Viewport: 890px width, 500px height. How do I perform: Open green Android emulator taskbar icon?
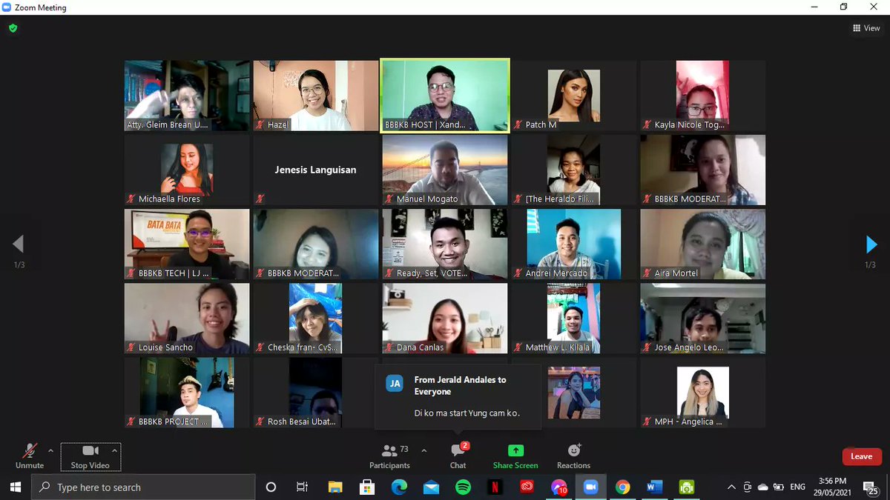coord(686,487)
